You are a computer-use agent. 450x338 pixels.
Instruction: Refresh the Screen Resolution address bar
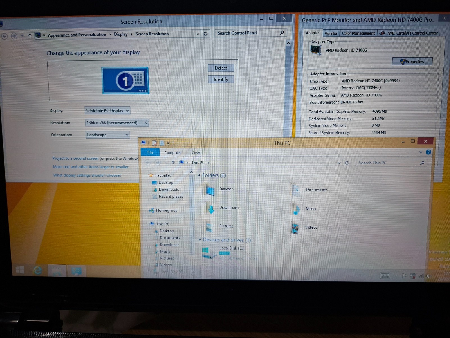[x=206, y=34]
